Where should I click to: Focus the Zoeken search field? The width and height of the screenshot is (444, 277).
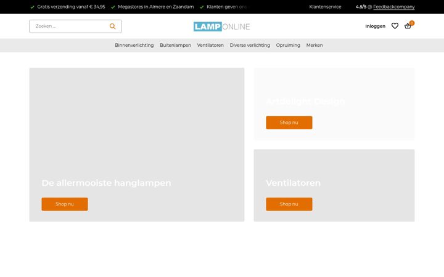(75, 26)
